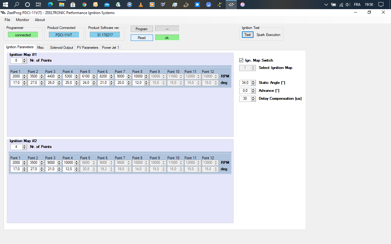This screenshot has width=391, height=244.
Task: Click the Program button
Action: click(142, 29)
